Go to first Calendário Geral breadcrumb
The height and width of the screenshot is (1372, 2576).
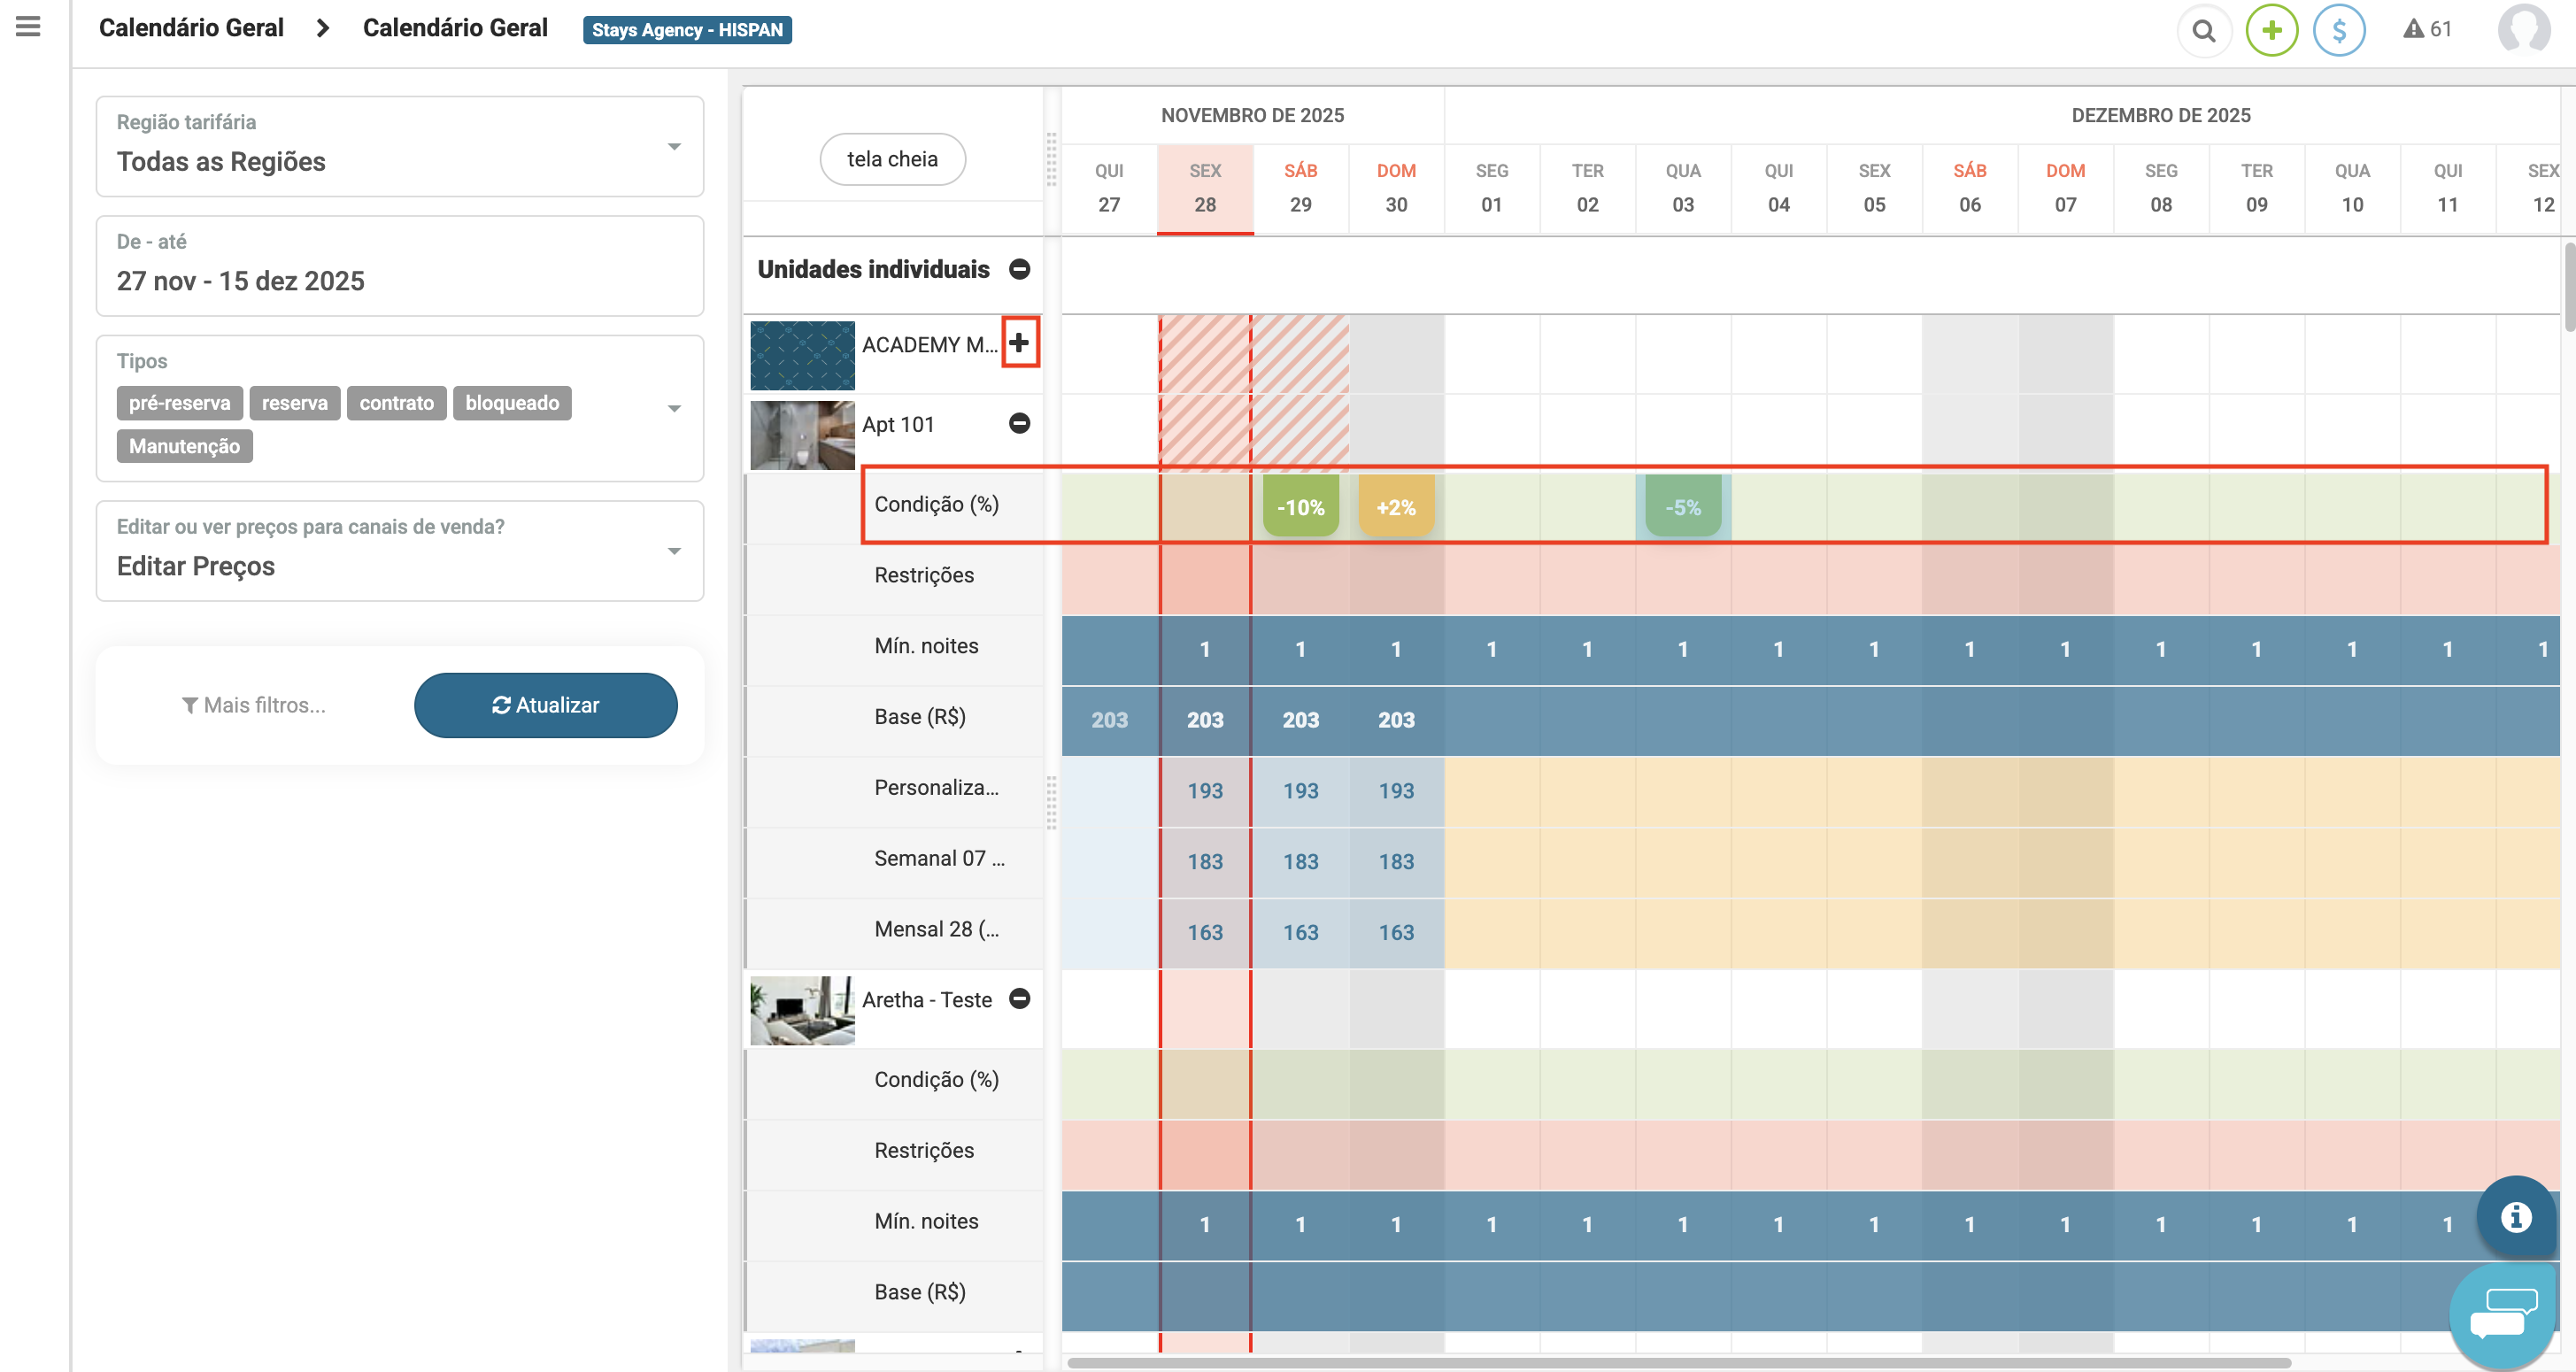191,28
